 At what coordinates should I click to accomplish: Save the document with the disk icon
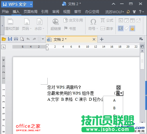point(10,39)
